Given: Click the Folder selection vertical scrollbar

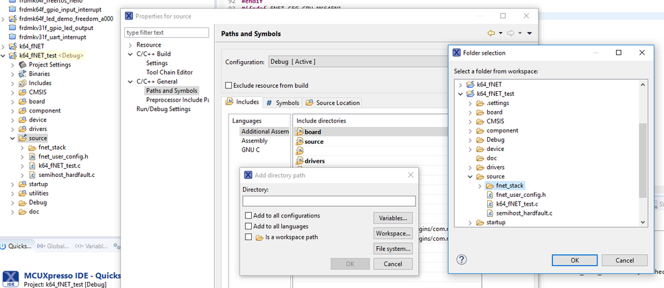Looking at the screenshot, I should (643, 160).
